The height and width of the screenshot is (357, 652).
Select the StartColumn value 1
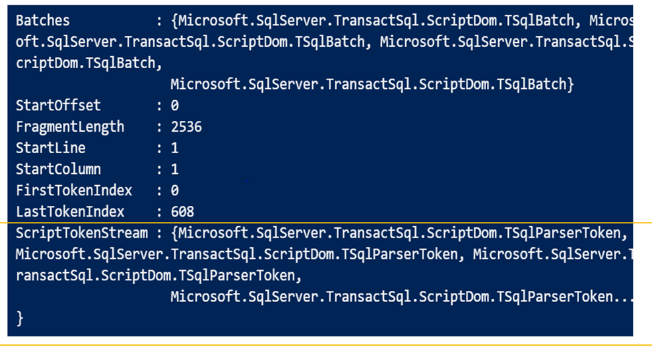tap(175, 170)
